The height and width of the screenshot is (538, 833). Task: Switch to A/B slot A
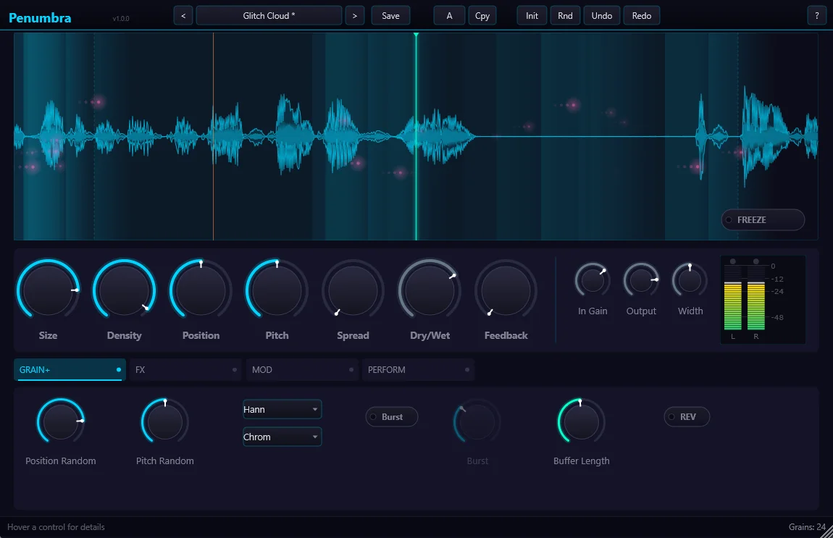point(449,16)
